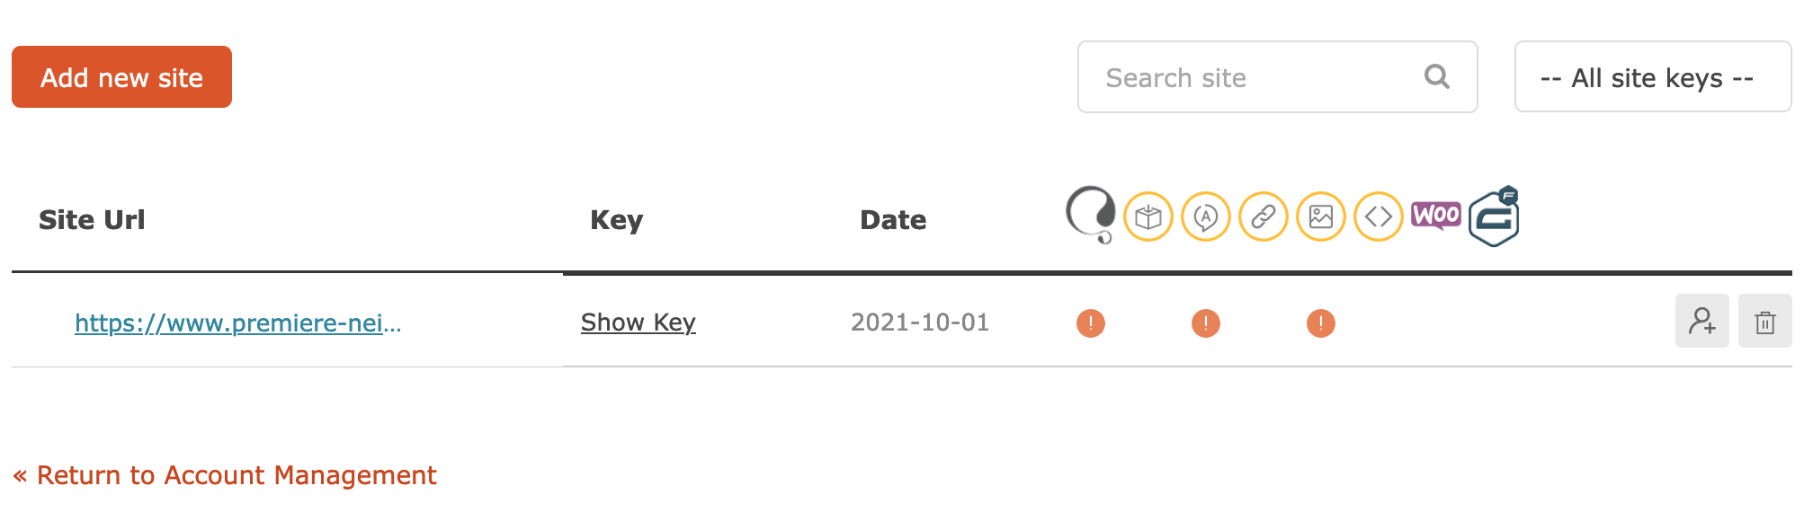The width and height of the screenshot is (1813, 530).
Task: Click the Show Key link
Action: tap(639, 322)
